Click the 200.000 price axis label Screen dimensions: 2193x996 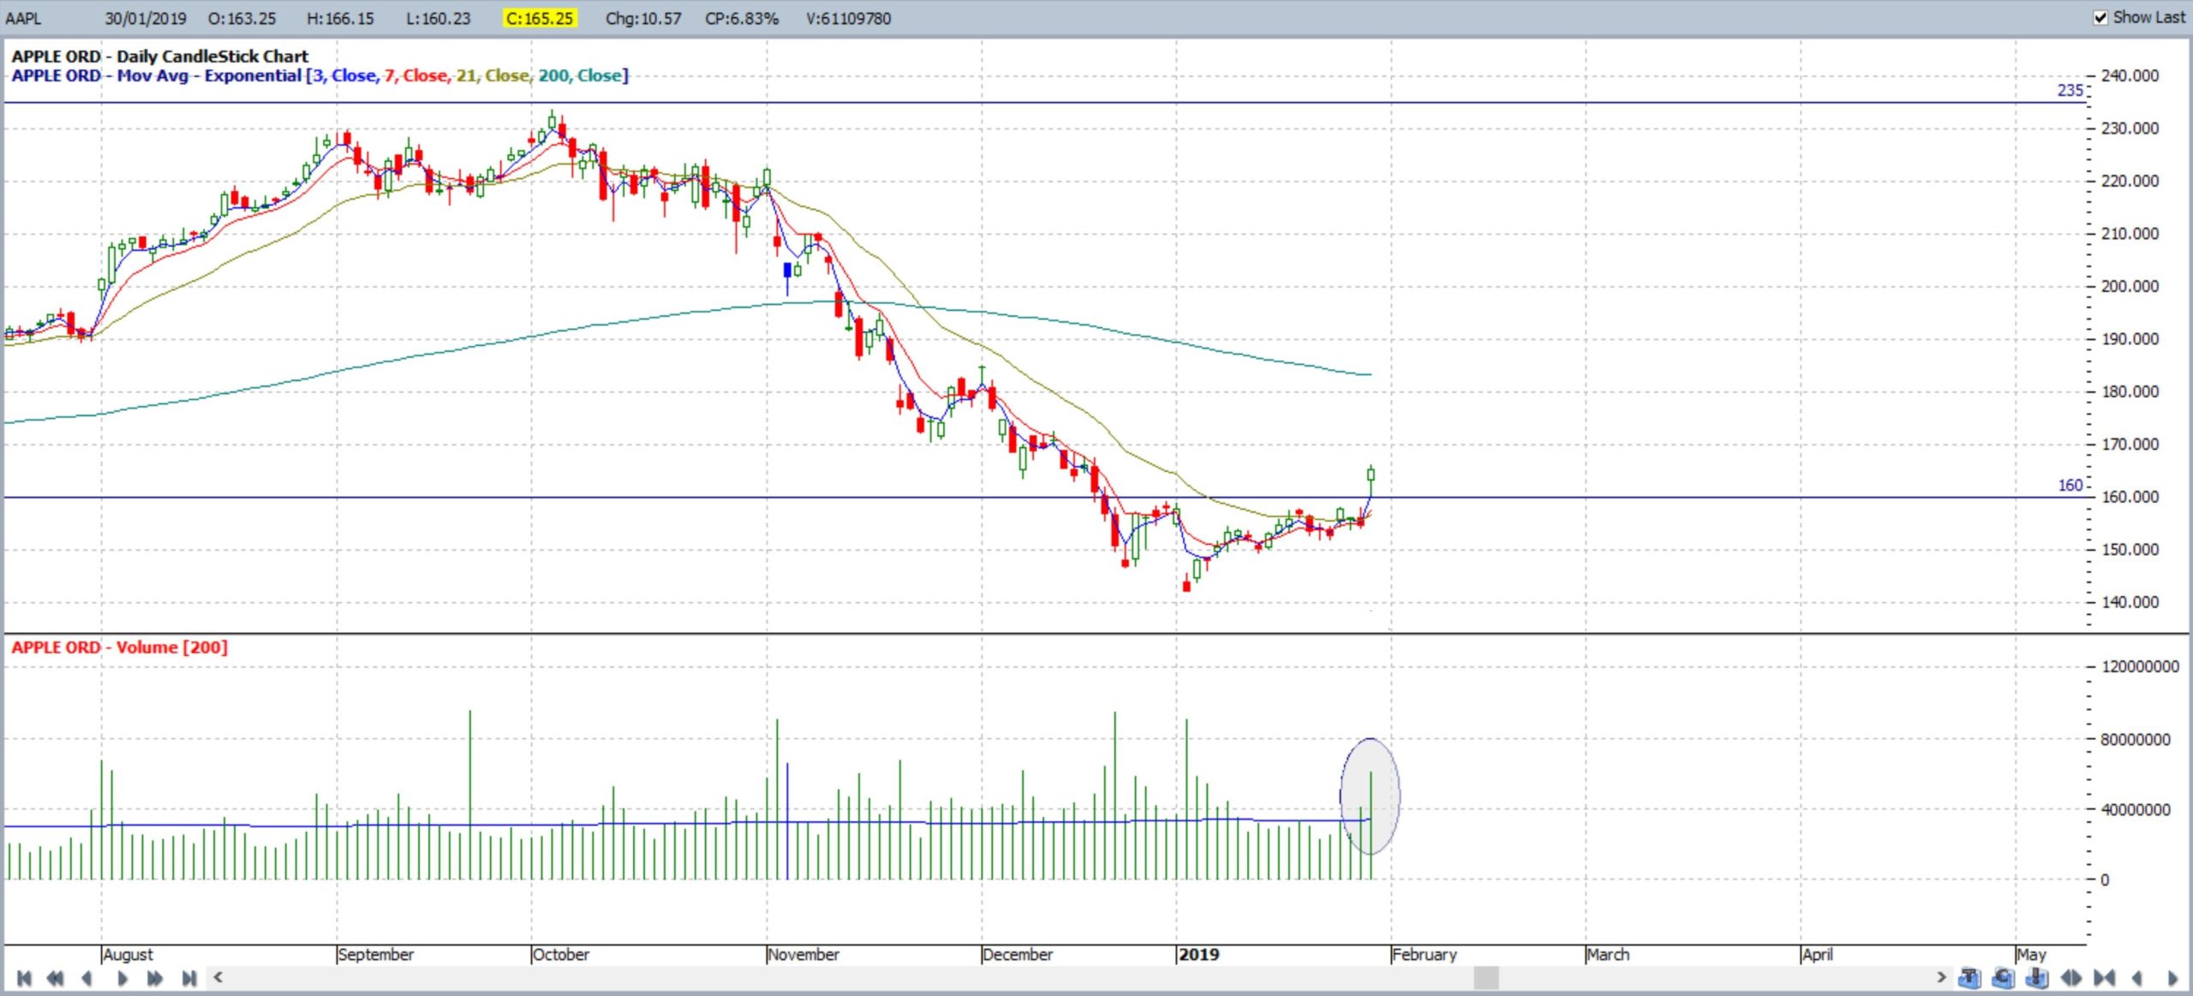(x=2130, y=286)
